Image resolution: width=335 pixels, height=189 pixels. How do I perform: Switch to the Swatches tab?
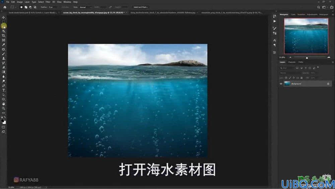click(301, 14)
